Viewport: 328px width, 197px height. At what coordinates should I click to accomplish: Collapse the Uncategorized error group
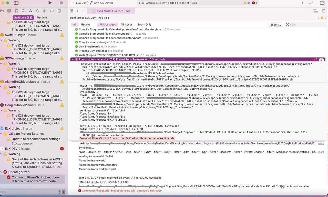pyautogui.click(x=2, y=172)
